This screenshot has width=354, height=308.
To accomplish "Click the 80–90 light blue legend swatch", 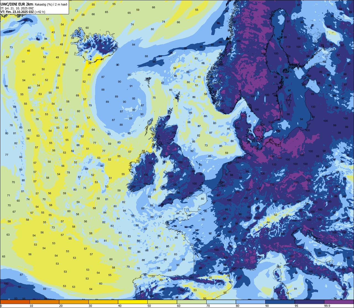I will pos(251,302).
